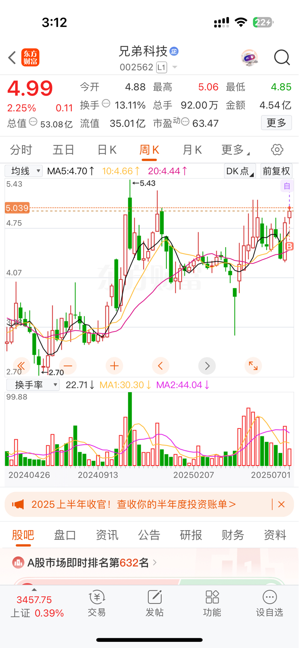Viewport: 299px width, 648px height.
Task: Tap the 20:4.44 moving average value
Action: [x=168, y=171]
